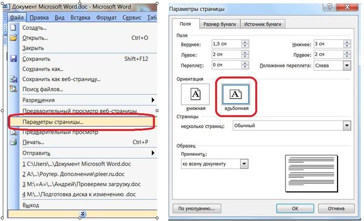Click the По умолчанию button
Viewport: 364px width, 221px height.
click(x=197, y=209)
